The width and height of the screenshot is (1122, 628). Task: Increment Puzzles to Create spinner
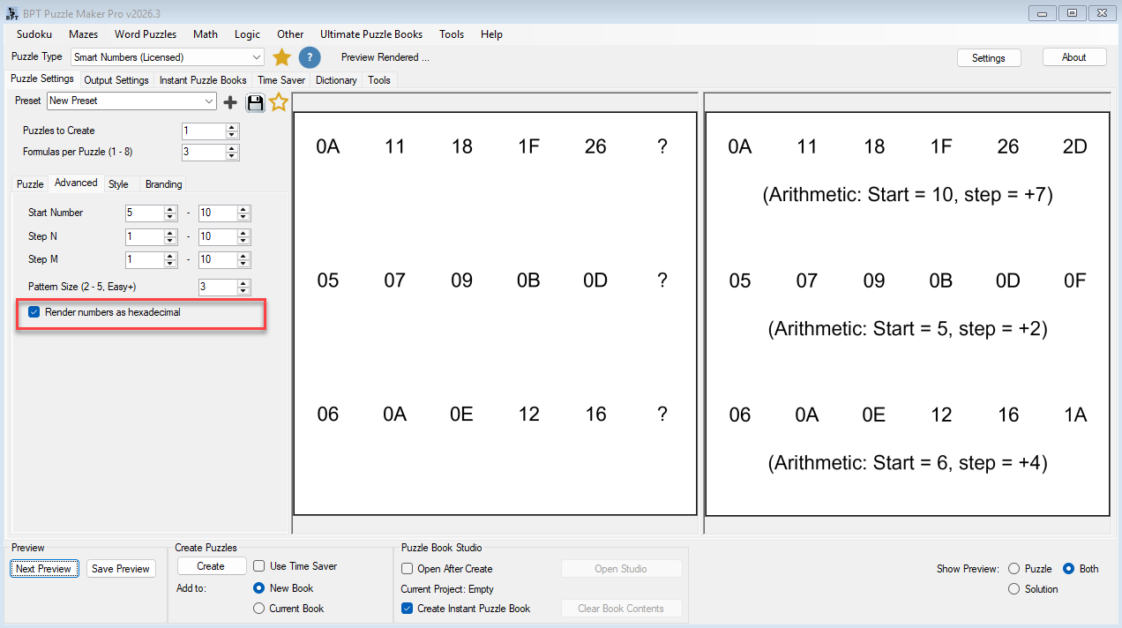point(232,127)
